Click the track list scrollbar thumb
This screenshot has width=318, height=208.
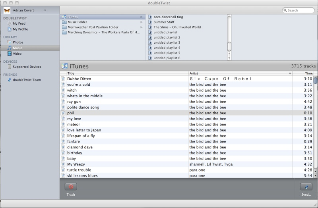(315, 80)
